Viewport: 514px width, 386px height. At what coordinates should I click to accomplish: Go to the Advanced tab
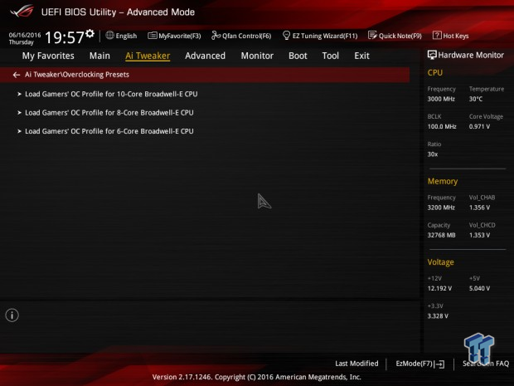tap(206, 56)
